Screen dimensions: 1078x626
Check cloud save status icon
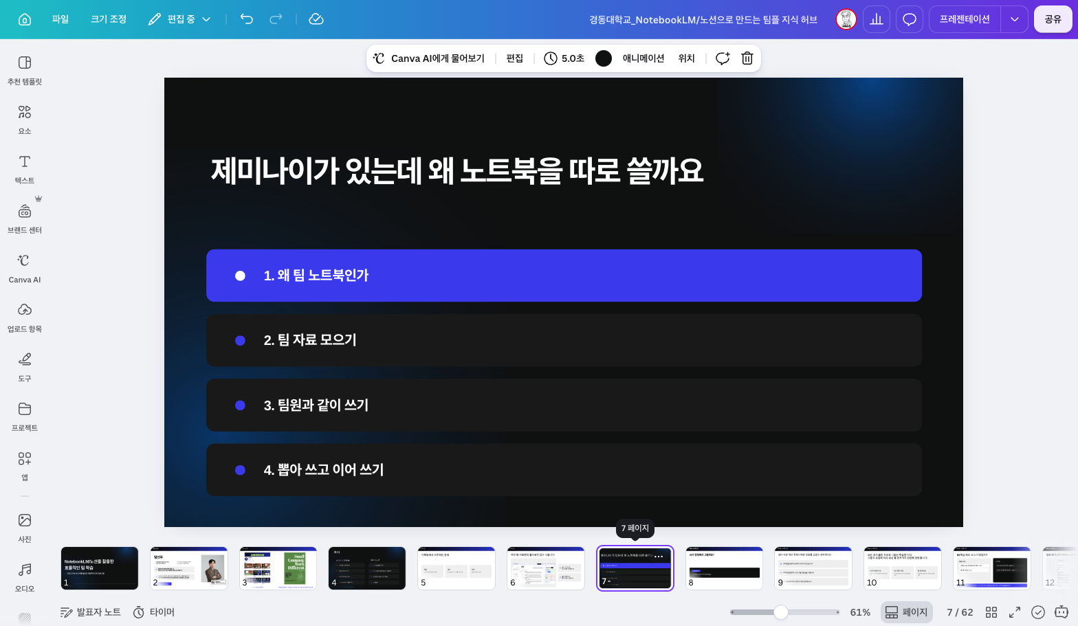coord(316,19)
